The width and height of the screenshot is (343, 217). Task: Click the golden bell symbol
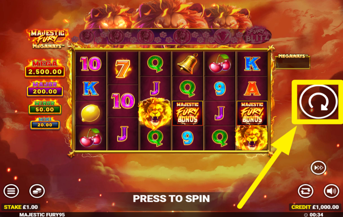(188, 64)
